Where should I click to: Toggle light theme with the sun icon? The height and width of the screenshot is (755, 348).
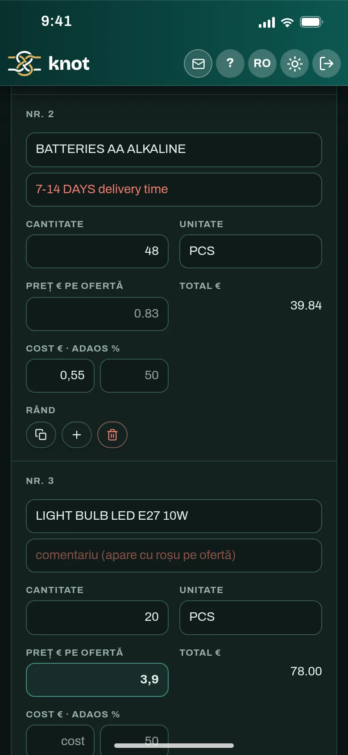pyautogui.click(x=294, y=64)
